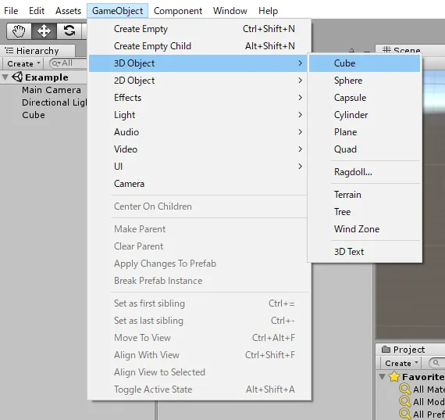Image resolution: width=445 pixels, height=420 pixels.
Task: Collapse the Favorites folder tree
Action: 383,377
